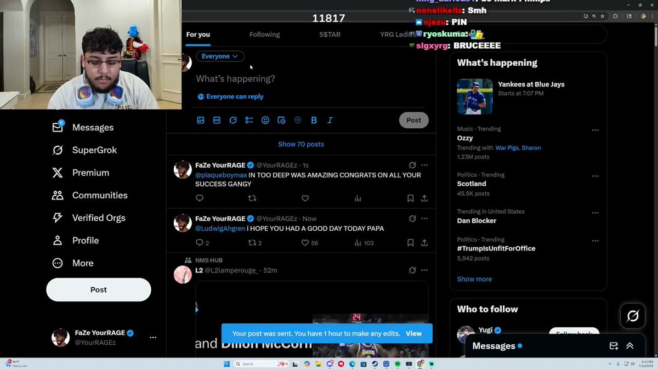Click View in the post sent notification
658x370 pixels.
pos(413,333)
